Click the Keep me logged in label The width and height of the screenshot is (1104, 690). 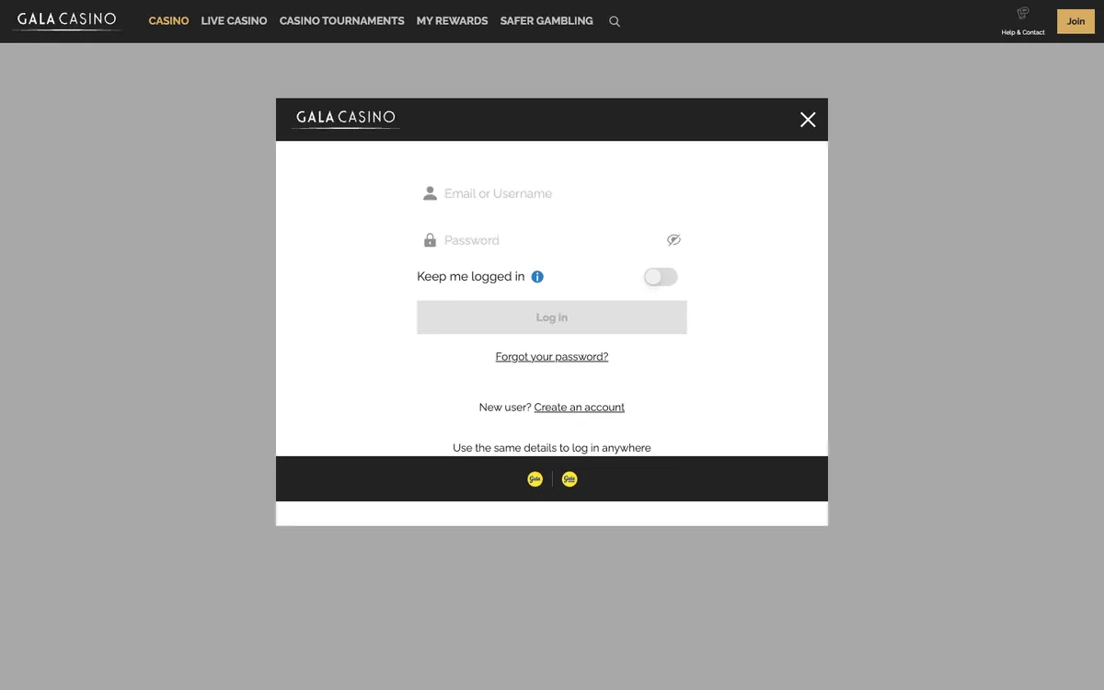471,277
